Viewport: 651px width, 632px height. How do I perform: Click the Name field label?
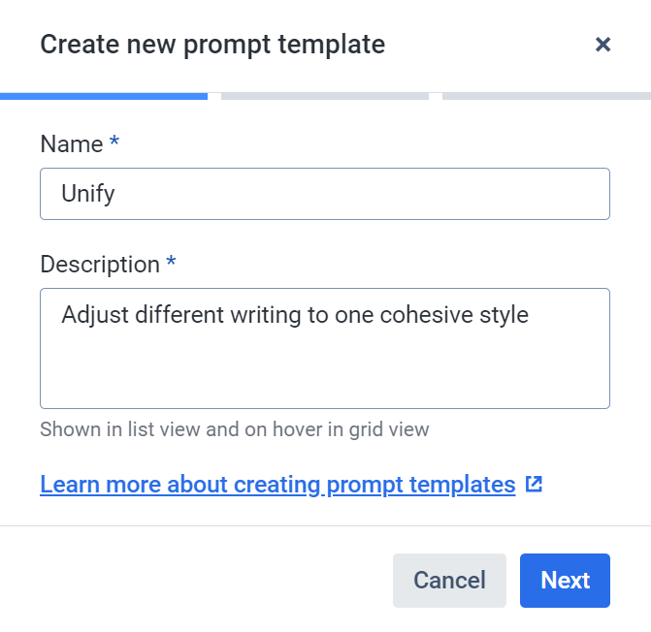[x=72, y=144]
